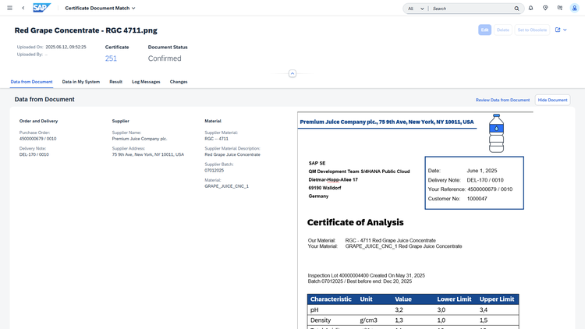The image size is (585, 329).
Task: Open the Log Messages tab
Action: [146, 82]
